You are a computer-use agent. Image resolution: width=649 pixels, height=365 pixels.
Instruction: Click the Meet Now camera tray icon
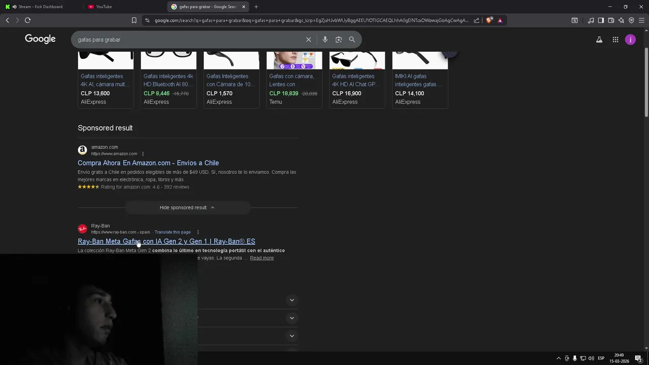tap(567, 358)
